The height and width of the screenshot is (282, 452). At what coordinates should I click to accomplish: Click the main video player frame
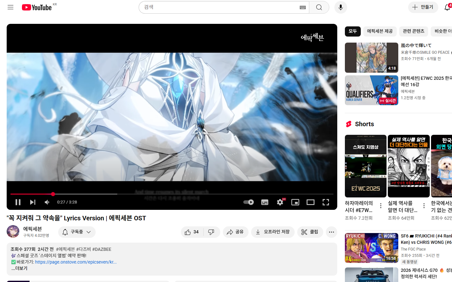172,117
